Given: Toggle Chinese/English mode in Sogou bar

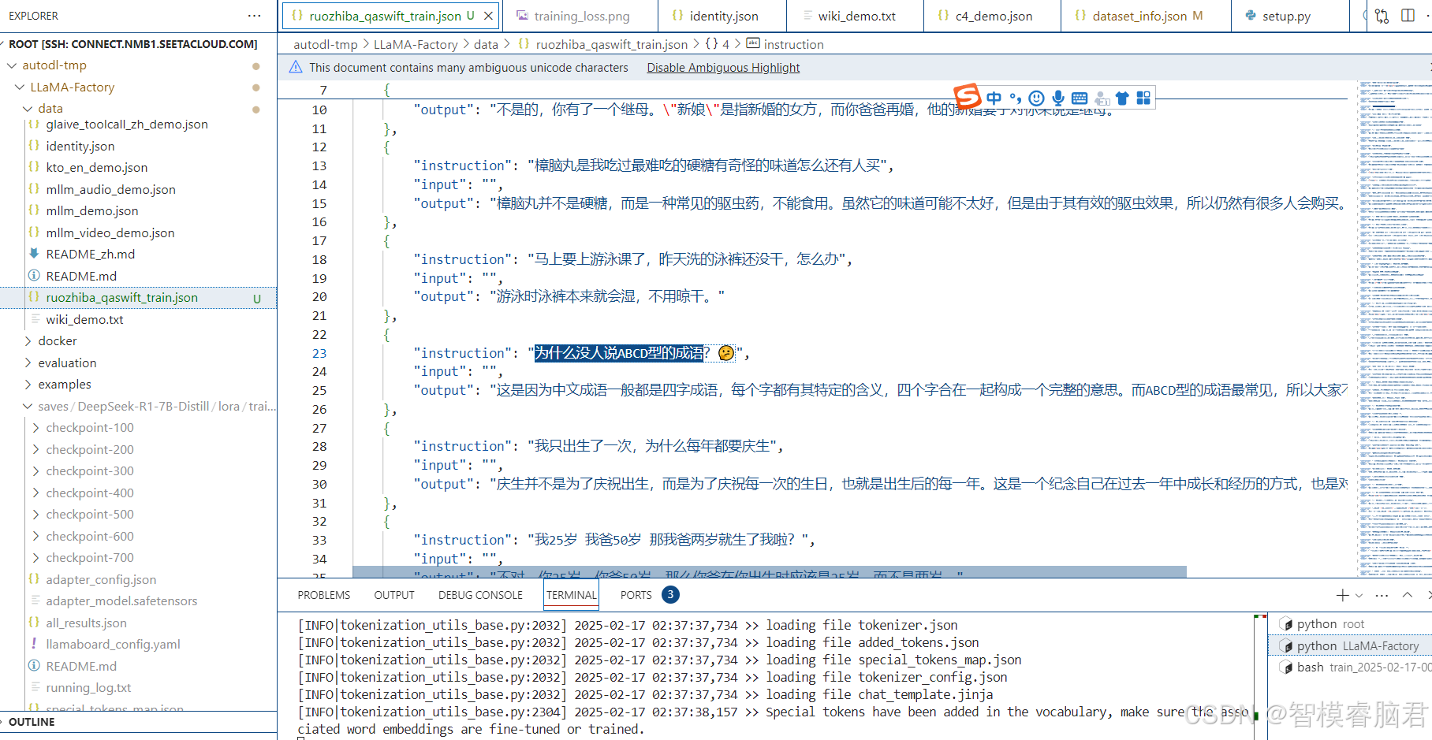Looking at the screenshot, I should (994, 98).
